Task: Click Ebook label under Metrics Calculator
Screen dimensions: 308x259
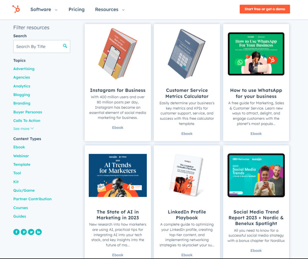Action: pos(187,134)
